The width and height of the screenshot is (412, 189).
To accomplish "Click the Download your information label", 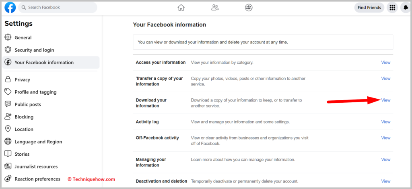I will [x=151, y=103].
